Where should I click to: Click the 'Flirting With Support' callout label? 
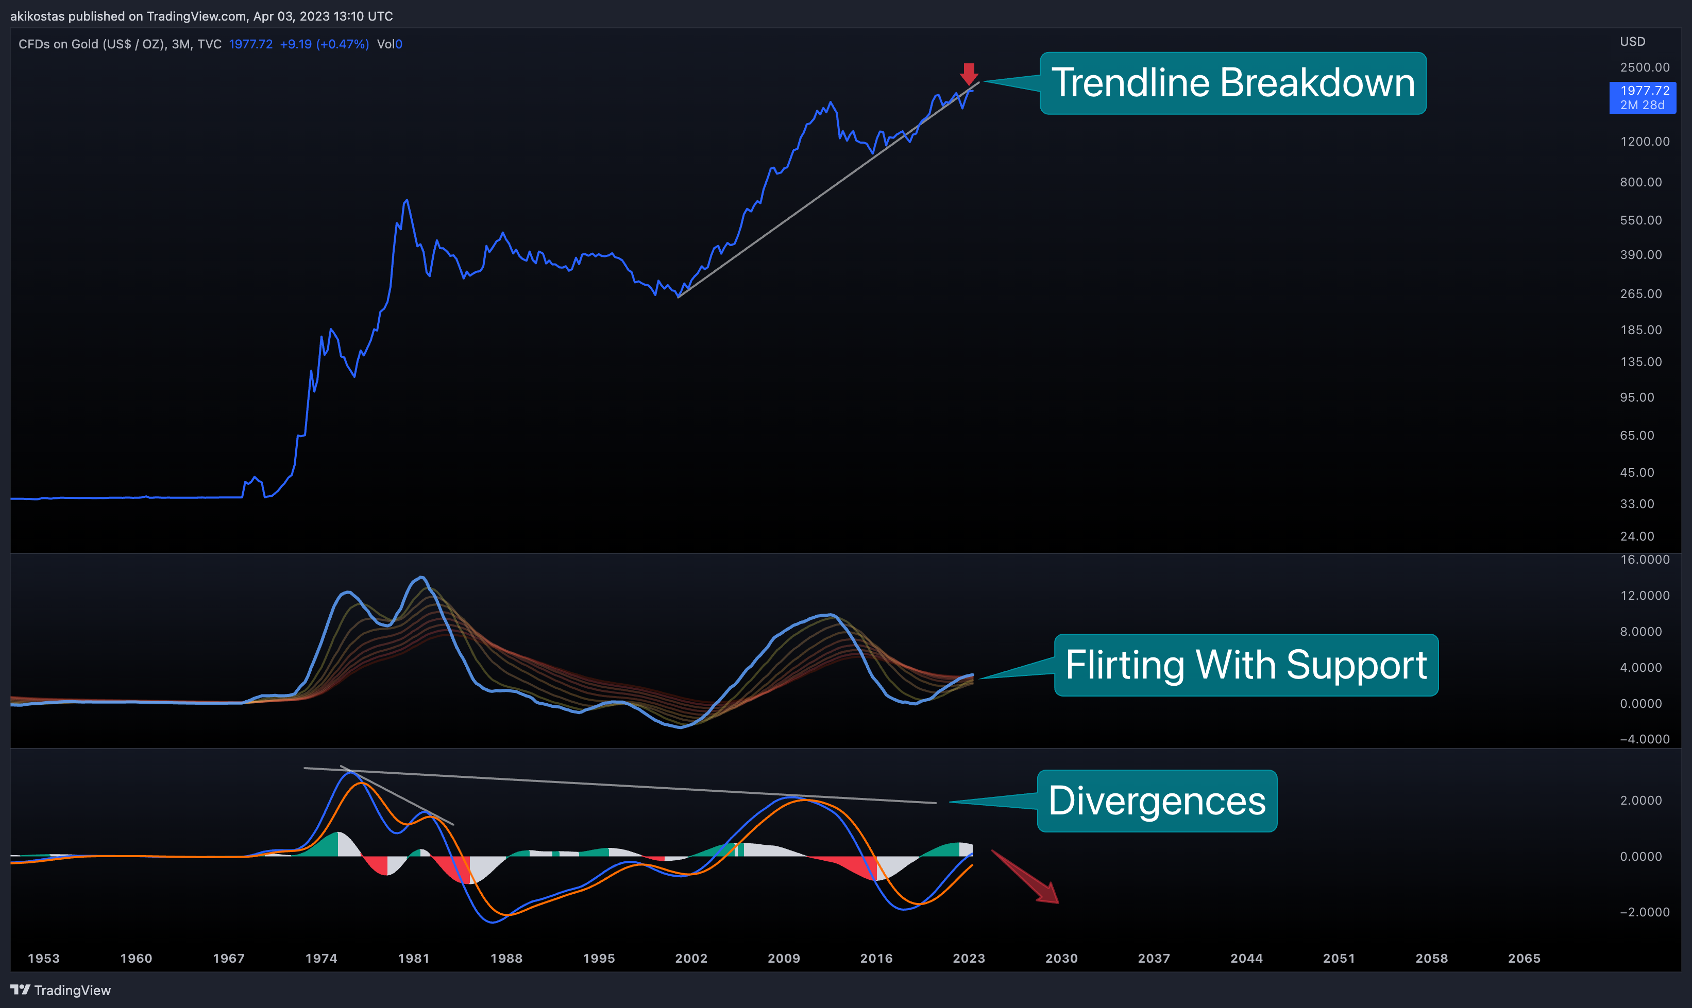tap(1246, 664)
